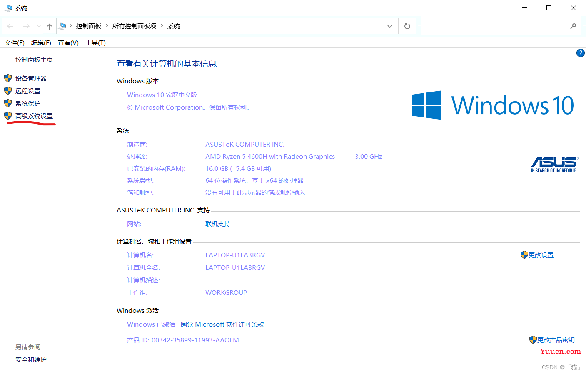Click 更改设置 for computer name
This screenshot has width=586, height=374.
click(x=541, y=255)
